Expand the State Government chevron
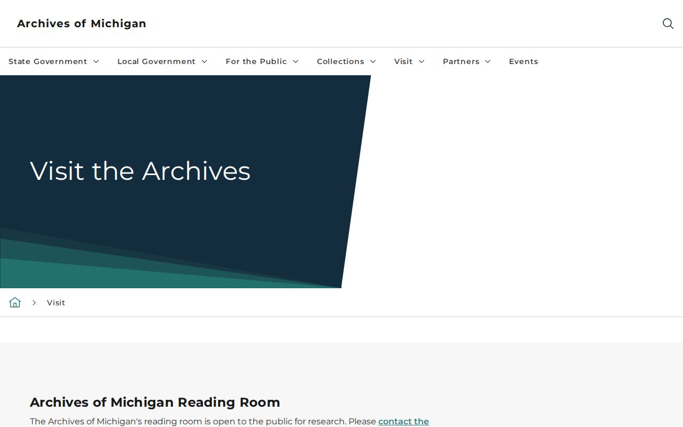The width and height of the screenshot is (683, 427). [x=96, y=61]
